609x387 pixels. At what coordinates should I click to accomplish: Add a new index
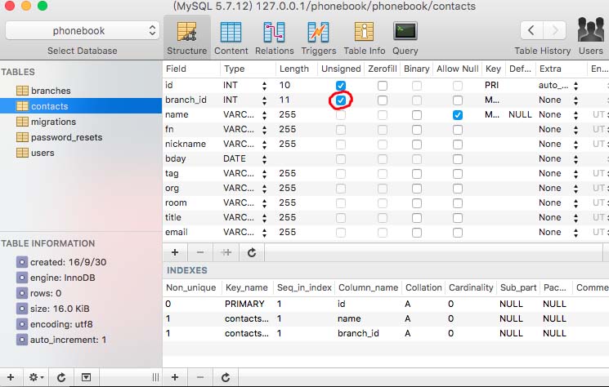click(x=175, y=377)
